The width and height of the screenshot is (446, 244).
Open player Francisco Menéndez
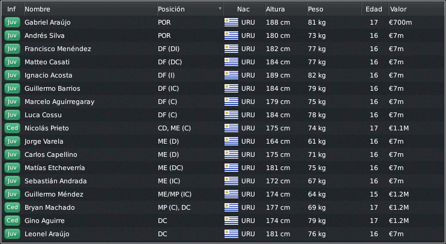(x=58, y=49)
